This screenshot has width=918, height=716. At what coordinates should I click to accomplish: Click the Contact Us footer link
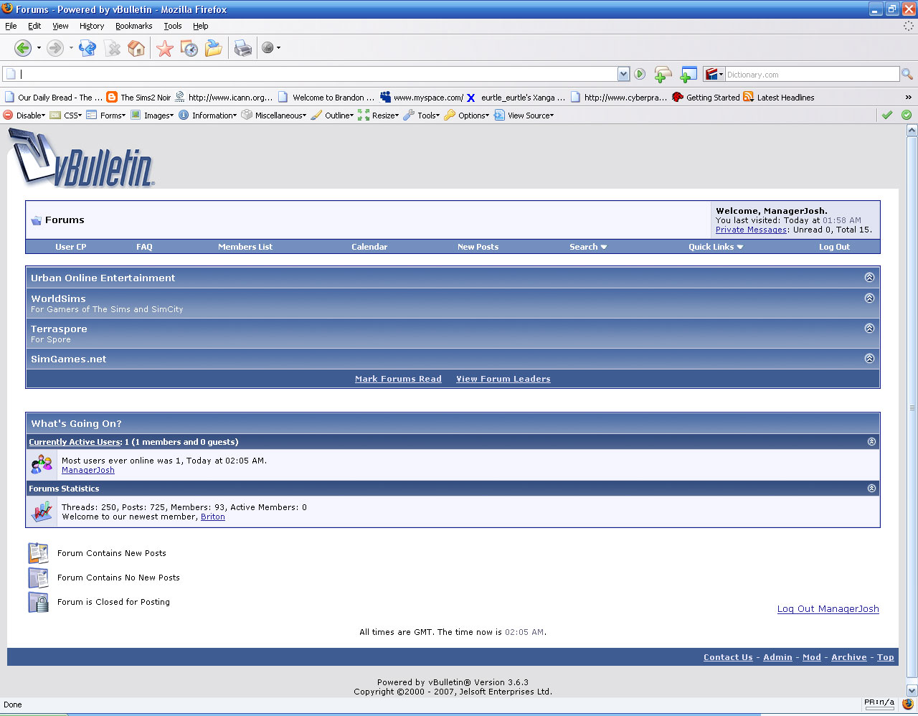tap(728, 657)
